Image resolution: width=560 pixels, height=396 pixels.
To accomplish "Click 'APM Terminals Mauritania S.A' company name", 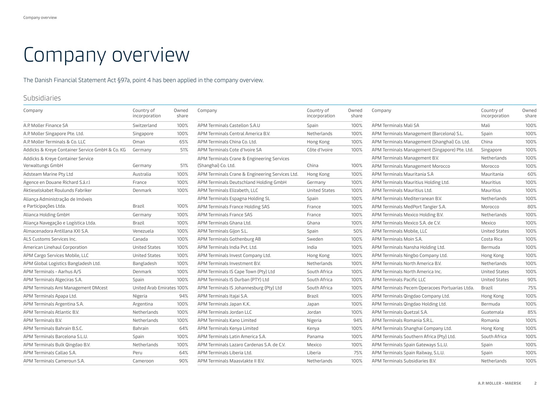I will (403, 174).
